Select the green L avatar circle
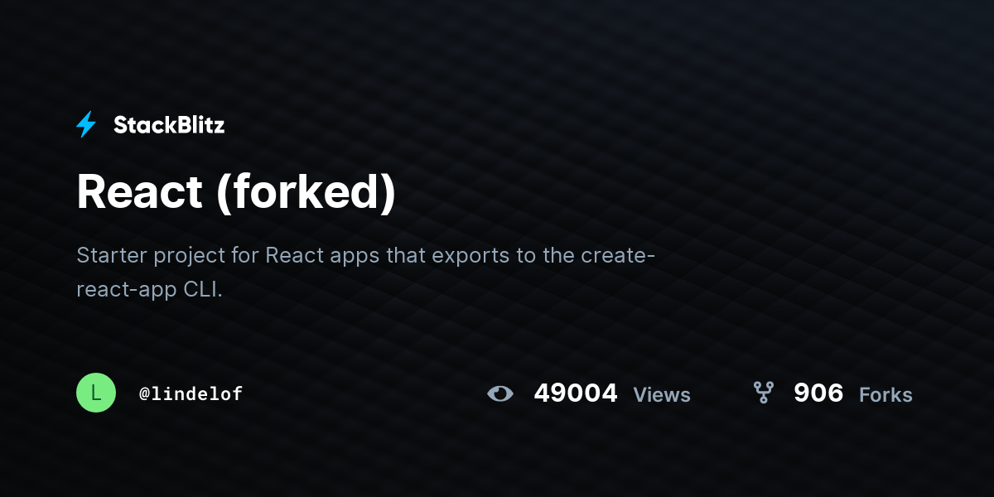Viewport: 994px width, 497px height. 96,393
